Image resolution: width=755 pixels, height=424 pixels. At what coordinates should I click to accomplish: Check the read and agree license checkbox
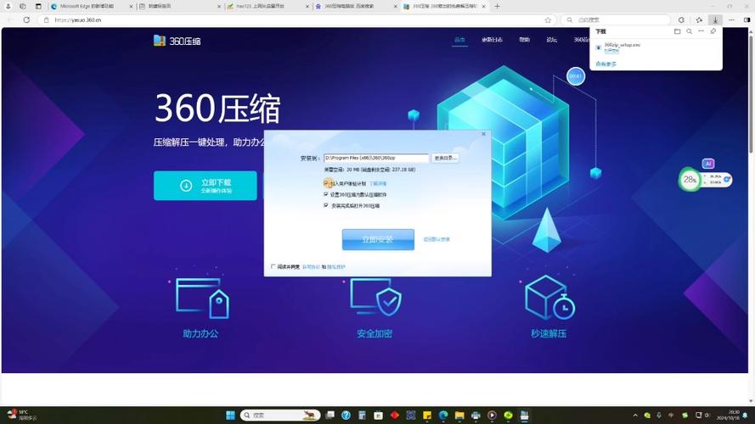click(x=273, y=266)
